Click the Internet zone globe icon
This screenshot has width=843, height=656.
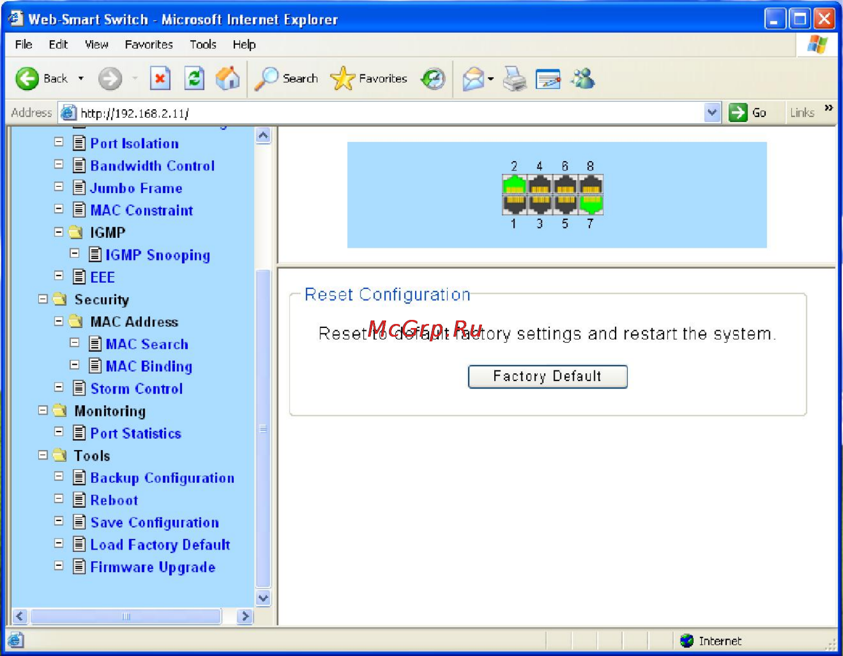(x=687, y=640)
